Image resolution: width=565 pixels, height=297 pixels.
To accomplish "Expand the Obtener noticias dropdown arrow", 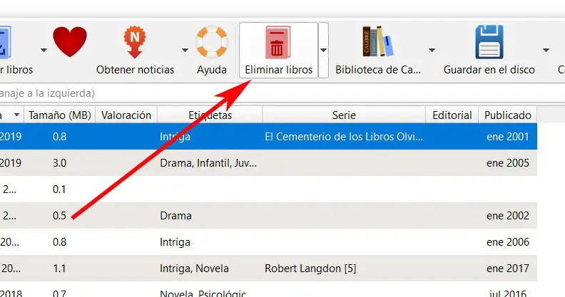I will tap(185, 50).
